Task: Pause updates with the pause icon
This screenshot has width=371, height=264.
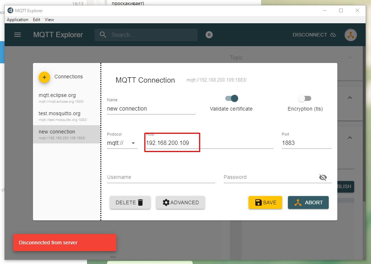Action: tap(209, 35)
